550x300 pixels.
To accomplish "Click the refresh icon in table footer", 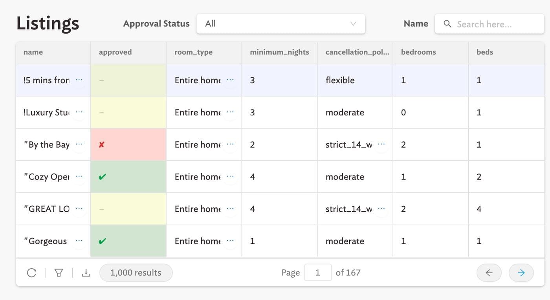I will pyautogui.click(x=31, y=273).
